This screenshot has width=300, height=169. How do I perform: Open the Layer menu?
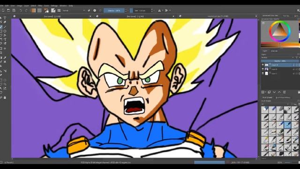[26, 6]
